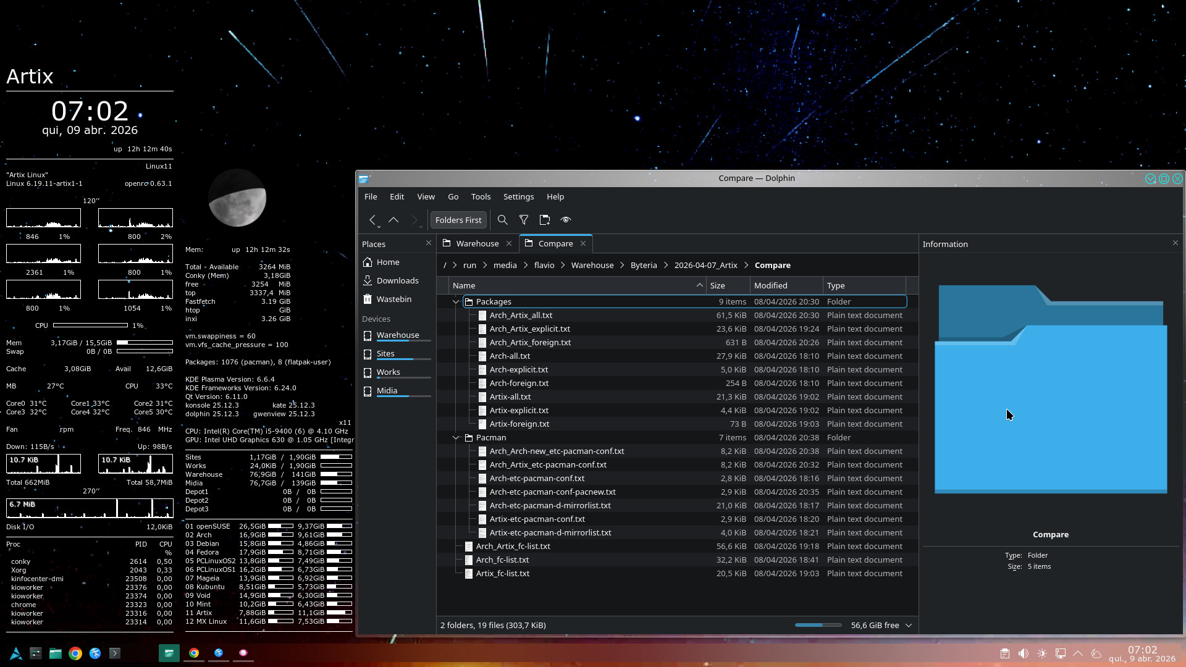Viewport: 1186px width, 667px height.
Task: Toggle hidden files with eye icon
Action: [566, 220]
